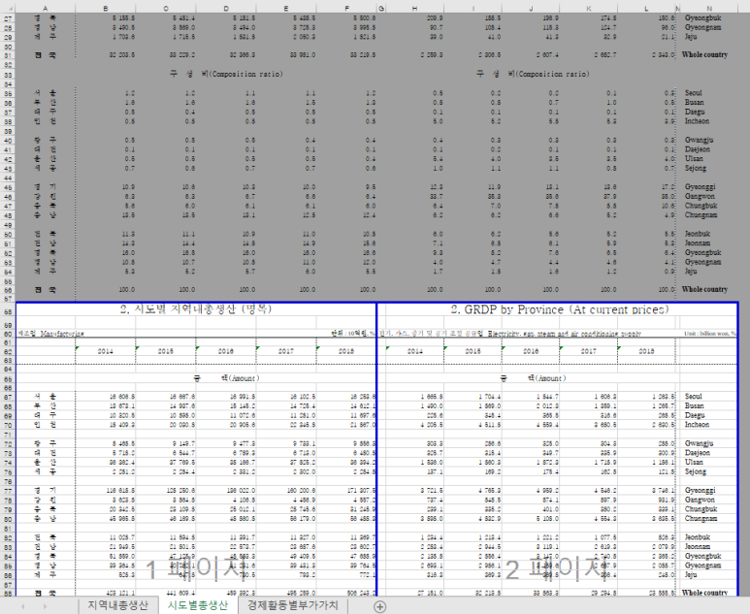Image resolution: width=750 pixels, height=614 pixels.
Task: Select the 시도별총생산 sheet tab
Action: (198, 605)
